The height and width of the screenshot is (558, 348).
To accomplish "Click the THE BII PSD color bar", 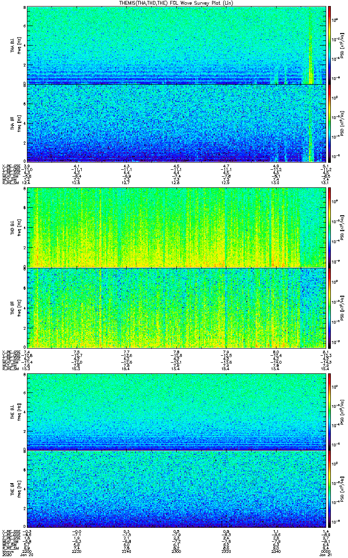I will [329, 489].
